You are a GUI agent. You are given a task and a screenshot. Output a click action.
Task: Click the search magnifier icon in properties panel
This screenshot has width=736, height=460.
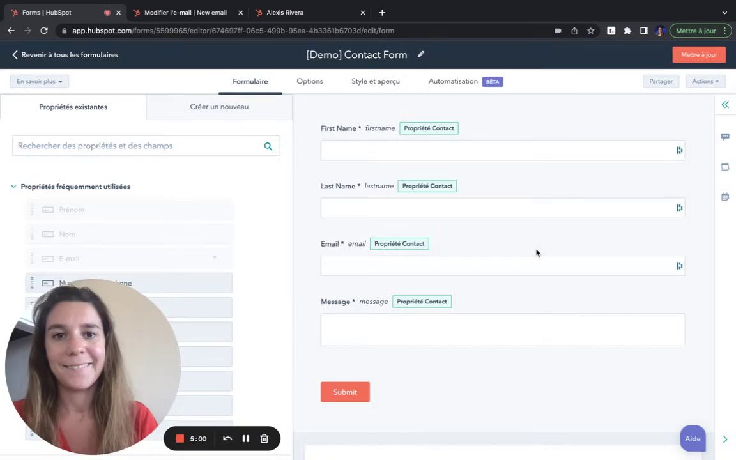[x=268, y=146]
